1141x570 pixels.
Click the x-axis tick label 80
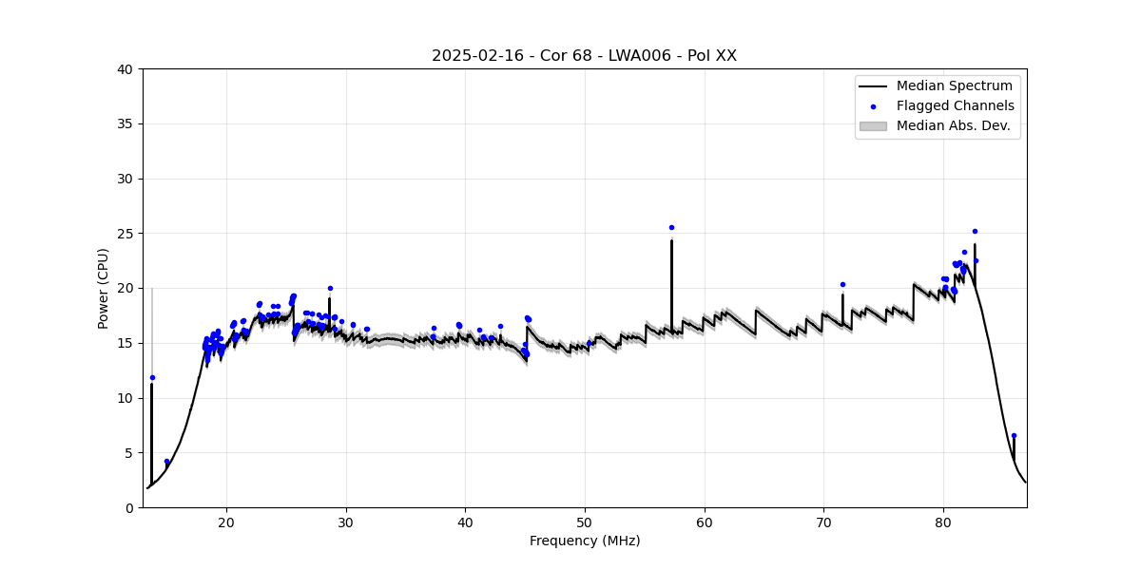(943, 522)
